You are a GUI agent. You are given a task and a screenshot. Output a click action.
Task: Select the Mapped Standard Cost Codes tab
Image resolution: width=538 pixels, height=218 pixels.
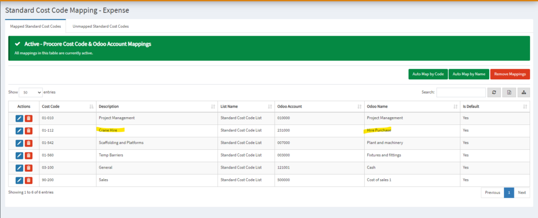tap(36, 26)
